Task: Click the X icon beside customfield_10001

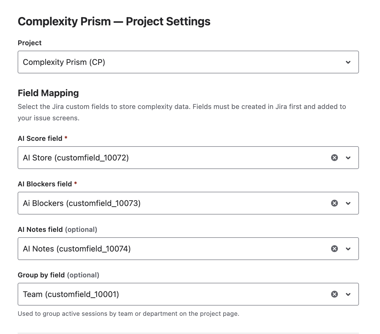Action: pyautogui.click(x=334, y=294)
